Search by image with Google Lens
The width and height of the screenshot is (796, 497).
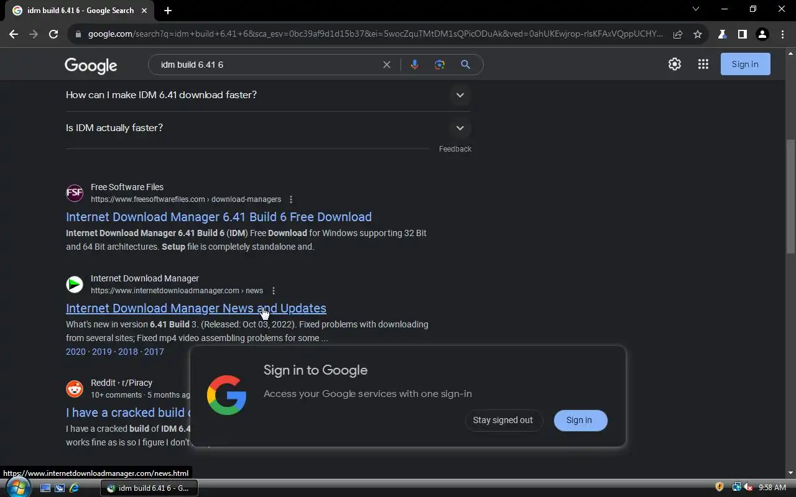[x=440, y=65]
